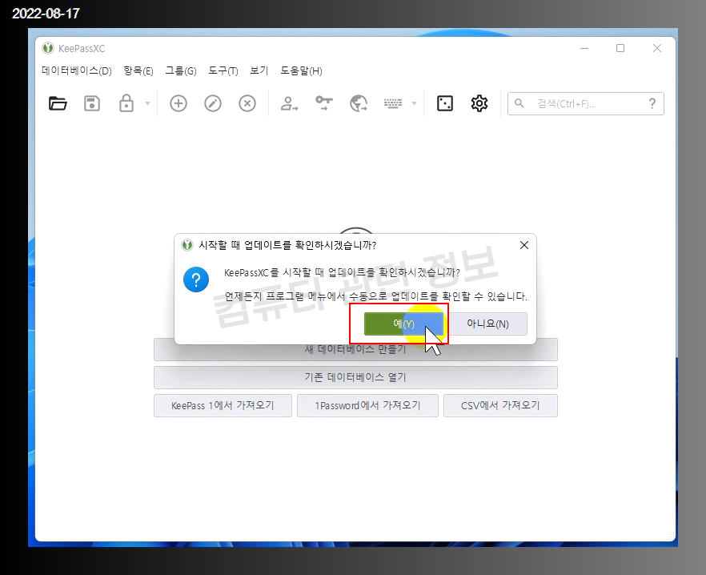
Task: Minimize the KeePassXC window
Action: (x=584, y=48)
